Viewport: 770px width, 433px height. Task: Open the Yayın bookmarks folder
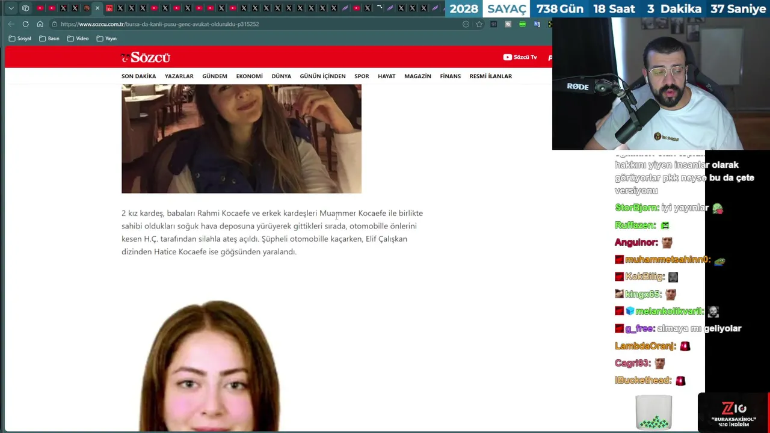click(106, 38)
